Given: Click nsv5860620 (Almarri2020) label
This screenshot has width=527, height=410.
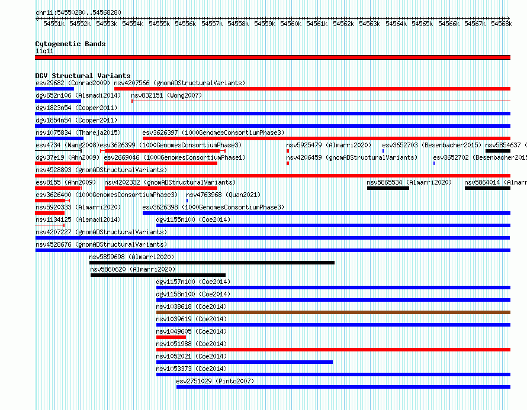Looking at the screenshot, I should click(x=133, y=269).
